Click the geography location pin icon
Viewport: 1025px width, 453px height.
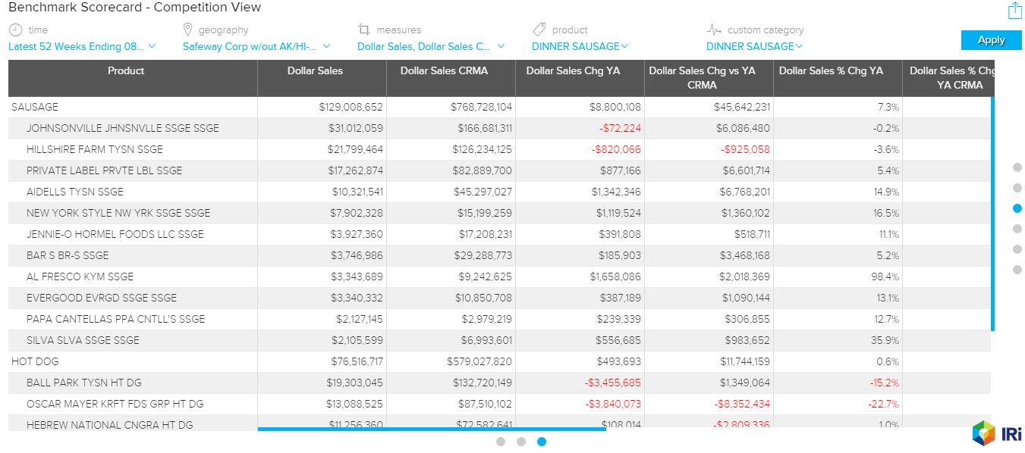[x=188, y=30]
